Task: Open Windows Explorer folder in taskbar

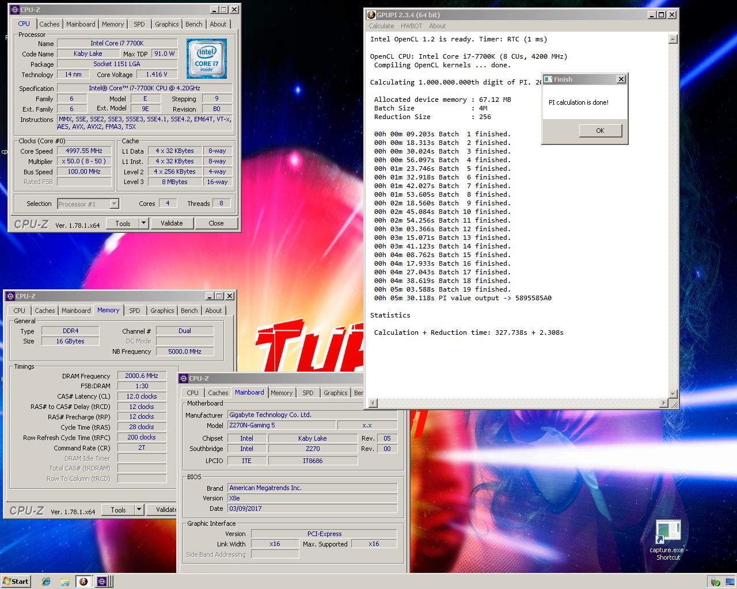Action: pyautogui.click(x=64, y=582)
